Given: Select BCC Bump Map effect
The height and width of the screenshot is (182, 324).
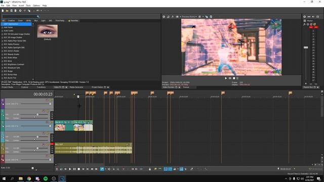Looking at the screenshot, I should click(11, 74).
